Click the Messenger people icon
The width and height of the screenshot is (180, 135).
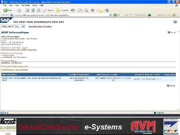coord(107,10)
